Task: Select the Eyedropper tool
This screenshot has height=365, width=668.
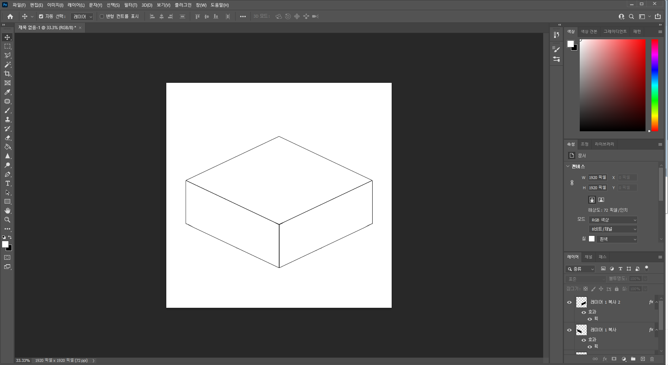Action: point(7,92)
